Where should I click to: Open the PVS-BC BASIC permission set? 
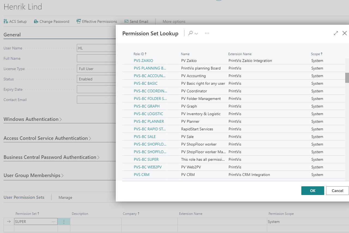coord(145,83)
